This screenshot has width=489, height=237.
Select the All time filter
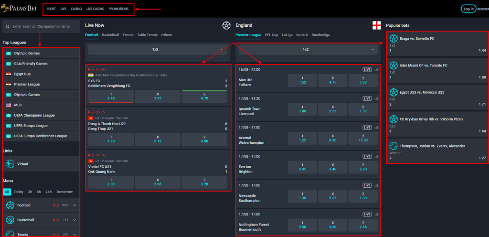pyautogui.click(x=7, y=192)
